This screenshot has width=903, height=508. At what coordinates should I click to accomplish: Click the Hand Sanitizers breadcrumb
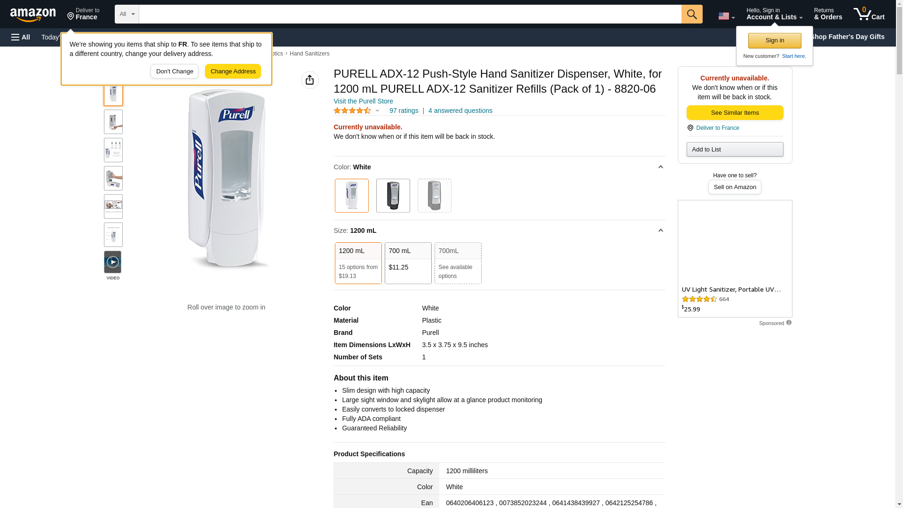coord(309,54)
